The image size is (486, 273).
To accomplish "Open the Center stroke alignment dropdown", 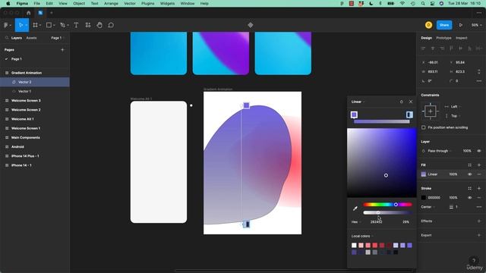I will point(428,207).
